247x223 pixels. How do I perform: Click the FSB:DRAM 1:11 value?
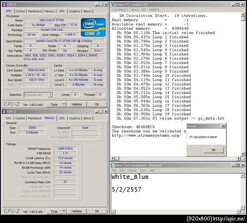tap(65, 153)
